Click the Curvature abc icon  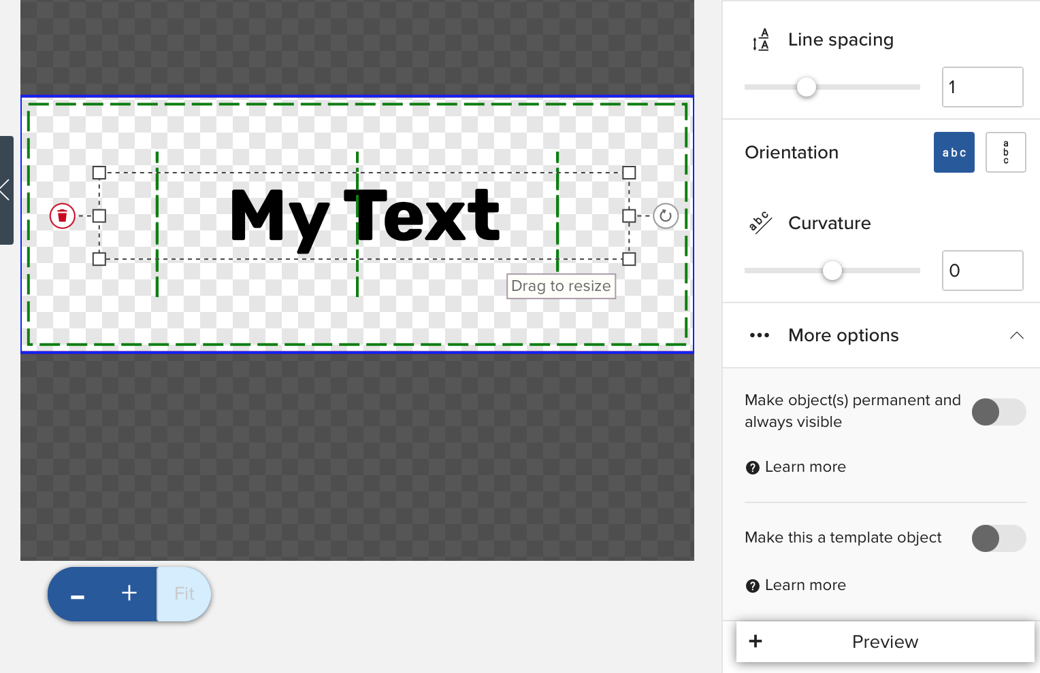(760, 223)
